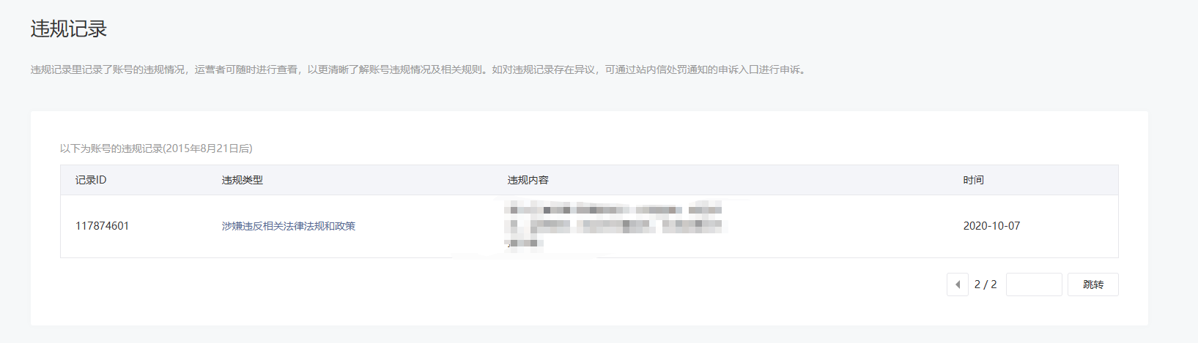Click the caption 以下为账号的违规记录
The height and width of the screenshot is (343, 1198).
point(111,148)
